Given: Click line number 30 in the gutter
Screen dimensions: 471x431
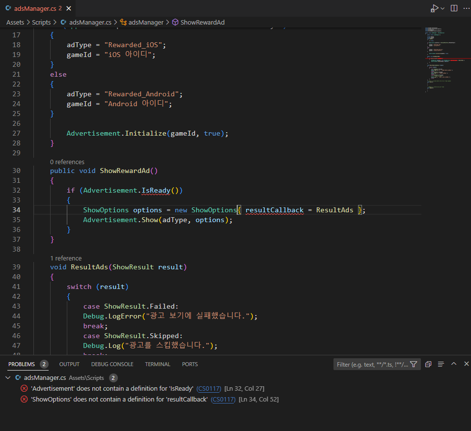Looking at the screenshot, I should tap(16, 171).
